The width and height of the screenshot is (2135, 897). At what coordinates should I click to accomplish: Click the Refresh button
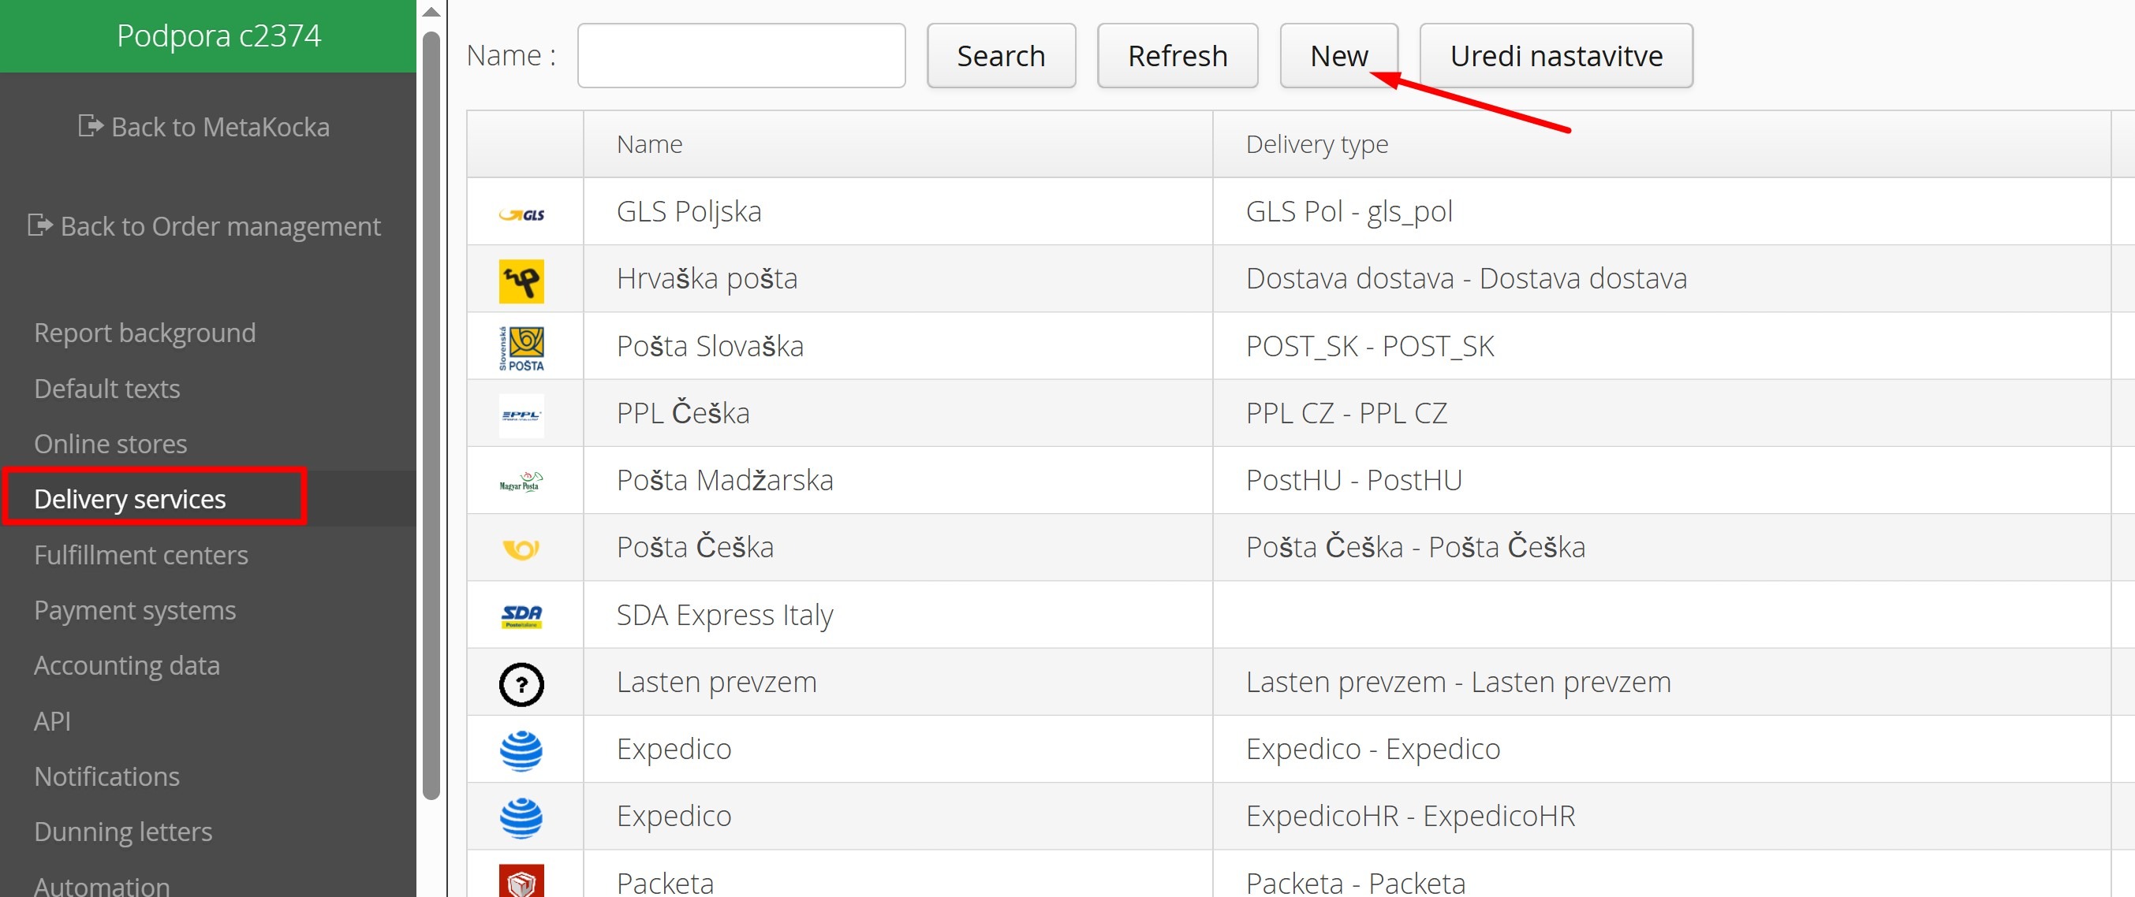(1178, 55)
